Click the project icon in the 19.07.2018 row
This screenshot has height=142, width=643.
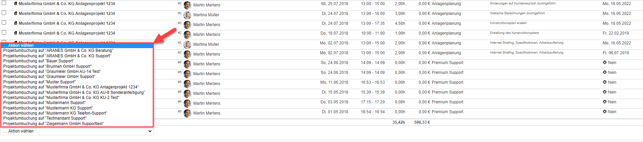(16, 33)
